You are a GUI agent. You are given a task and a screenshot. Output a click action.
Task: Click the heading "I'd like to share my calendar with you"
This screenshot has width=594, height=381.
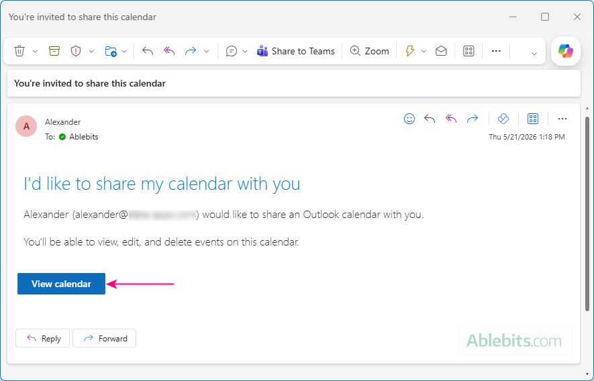tap(162, 184)
